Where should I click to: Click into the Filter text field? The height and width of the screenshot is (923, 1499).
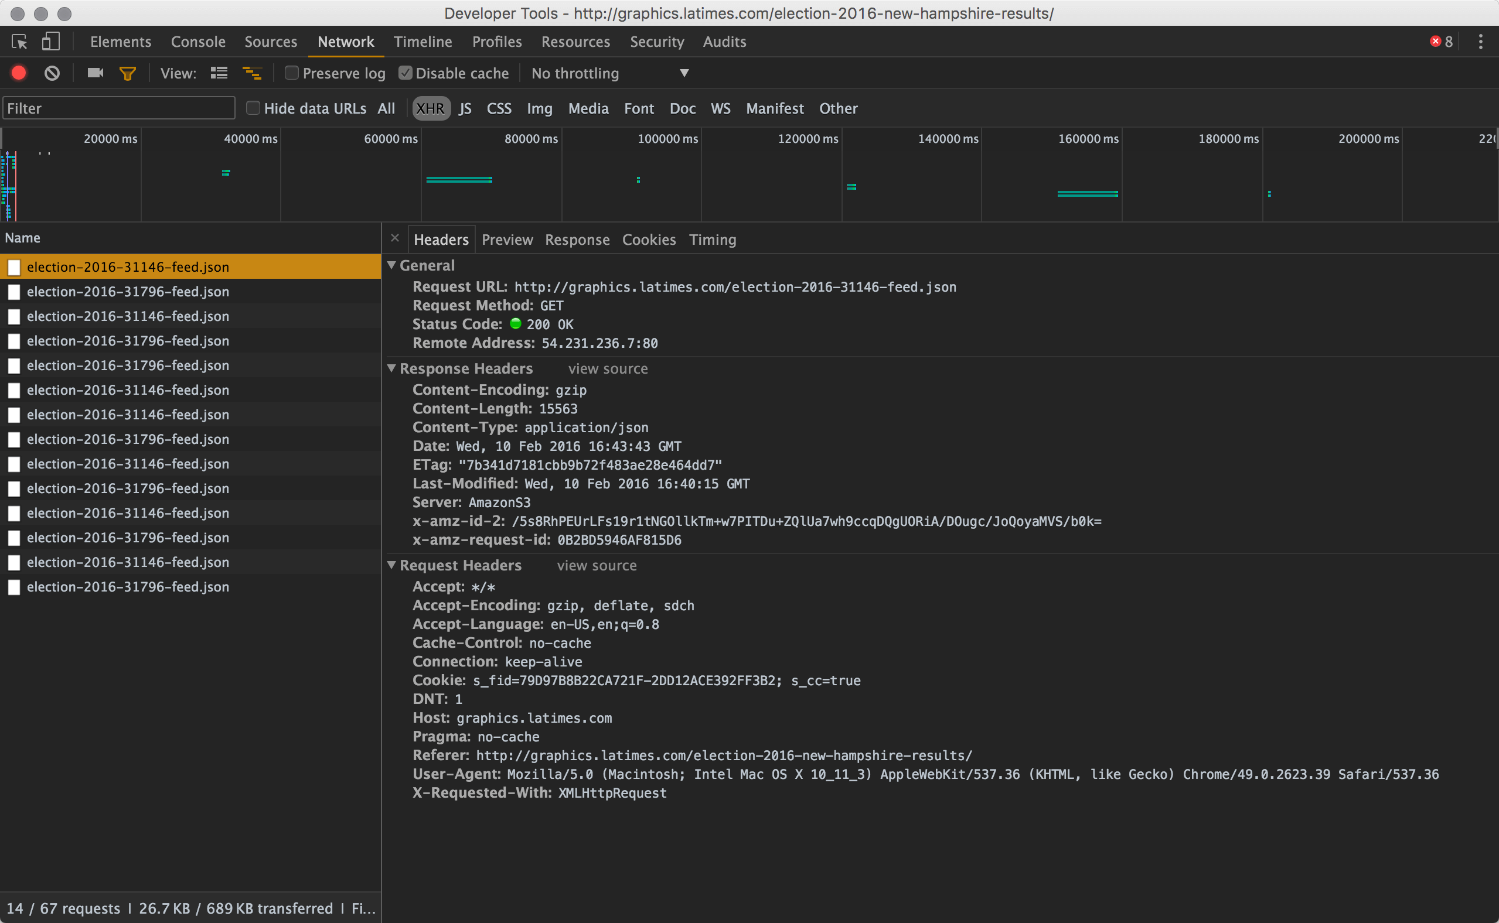[x=119, y=108]
